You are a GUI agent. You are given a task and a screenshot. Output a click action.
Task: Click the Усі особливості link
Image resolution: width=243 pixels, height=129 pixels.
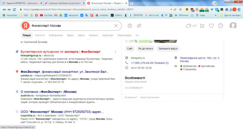tap(134, 88)
